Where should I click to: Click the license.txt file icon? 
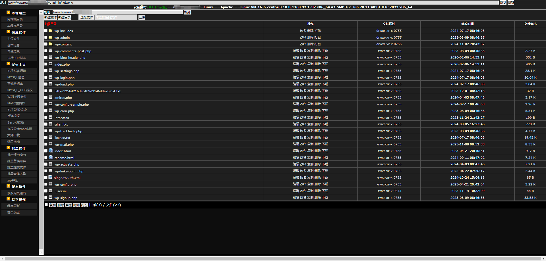51,137
